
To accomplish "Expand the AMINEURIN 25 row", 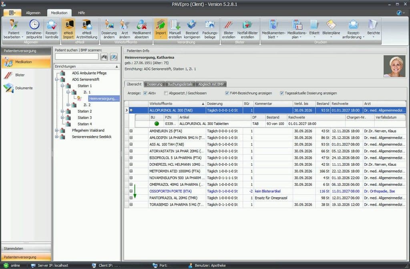I will 131,131.
